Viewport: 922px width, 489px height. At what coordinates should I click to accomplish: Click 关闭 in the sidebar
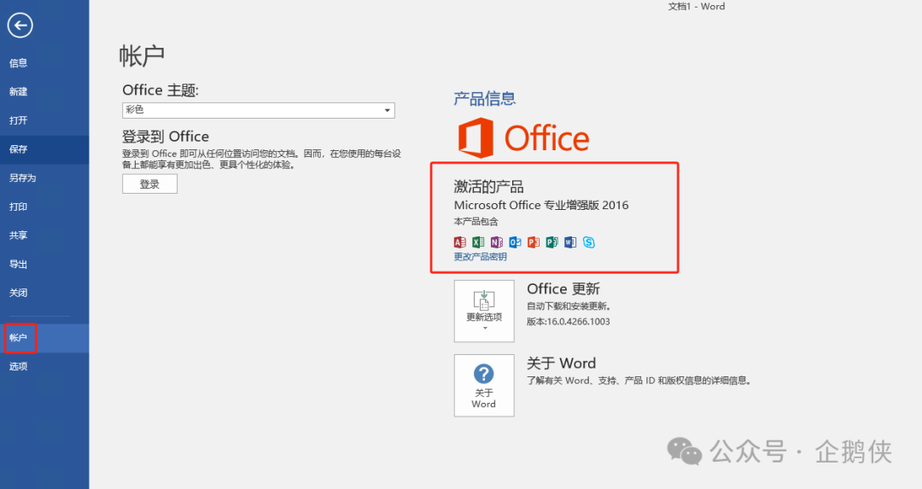pos(44,293)
